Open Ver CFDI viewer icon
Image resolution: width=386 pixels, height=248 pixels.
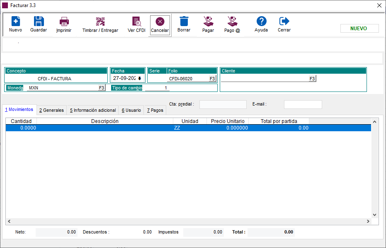[137, 22]
